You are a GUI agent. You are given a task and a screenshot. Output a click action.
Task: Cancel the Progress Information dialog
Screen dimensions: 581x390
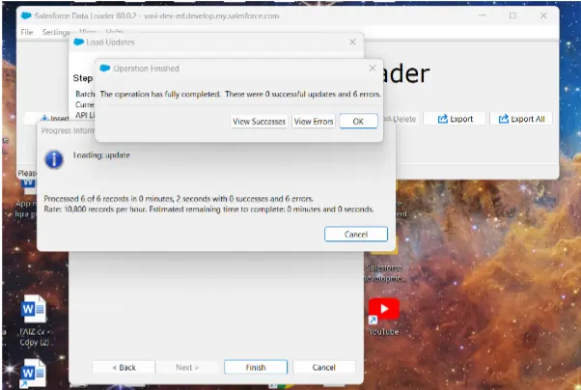(356, 235)
